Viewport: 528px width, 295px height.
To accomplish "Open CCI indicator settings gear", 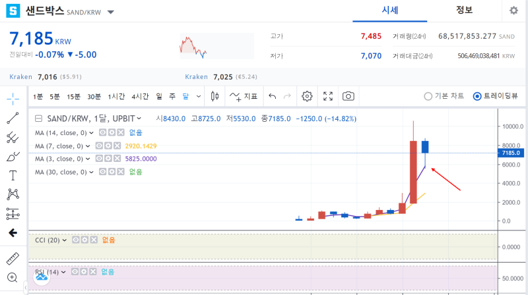I will coord(84,240).
